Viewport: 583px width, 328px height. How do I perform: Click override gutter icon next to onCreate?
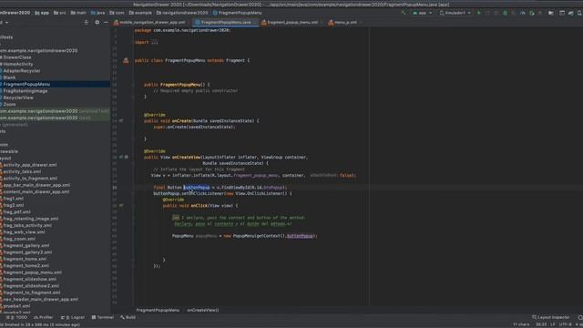coord(121,120)
